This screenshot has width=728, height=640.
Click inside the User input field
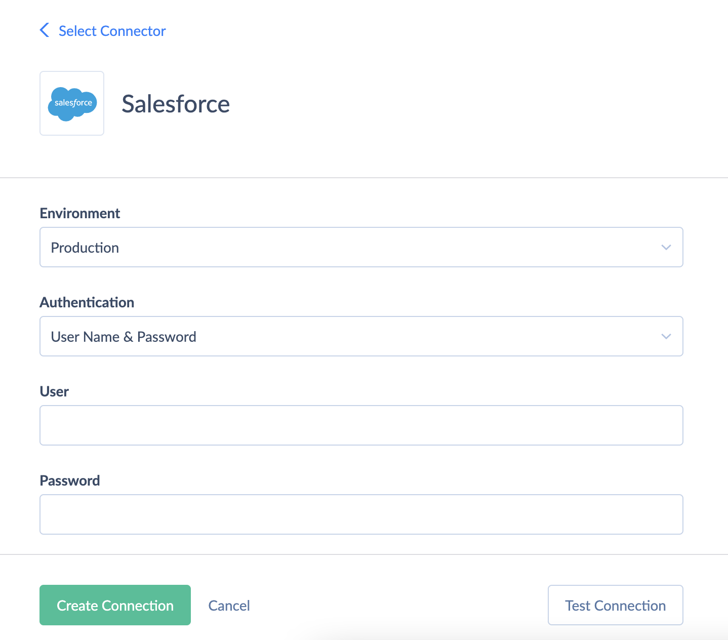pyautogui.click(x=361, y=425)
